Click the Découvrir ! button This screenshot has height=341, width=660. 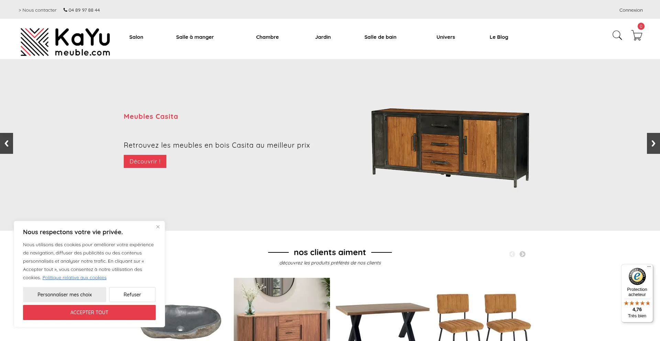[x=145, y=161]
